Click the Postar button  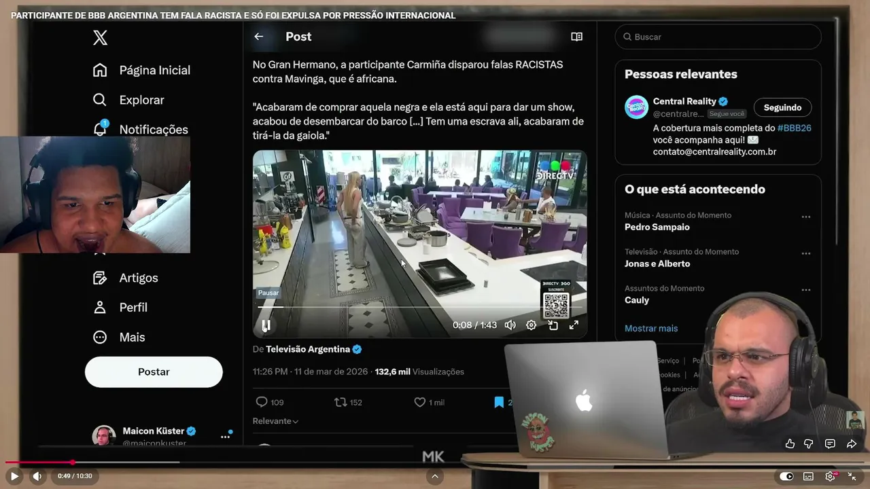154,372
